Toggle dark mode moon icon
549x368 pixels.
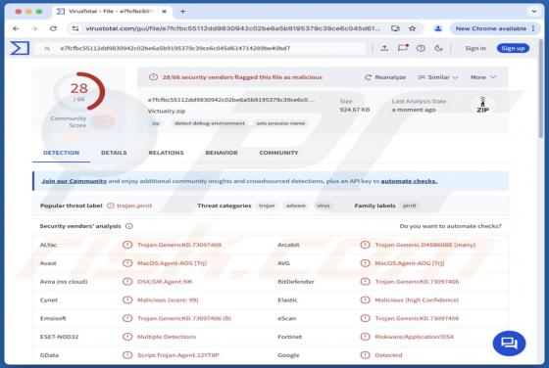tap(439, 48)
